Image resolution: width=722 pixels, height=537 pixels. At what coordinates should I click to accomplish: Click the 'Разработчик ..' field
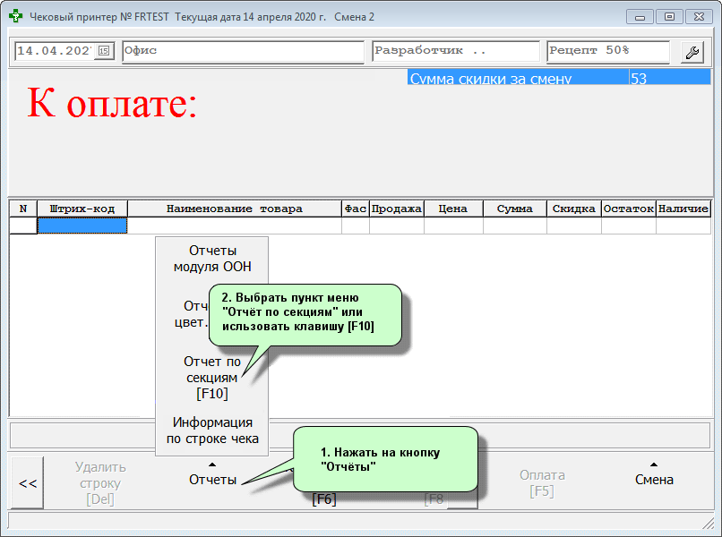pyautogui.click(x=455, y=51)
